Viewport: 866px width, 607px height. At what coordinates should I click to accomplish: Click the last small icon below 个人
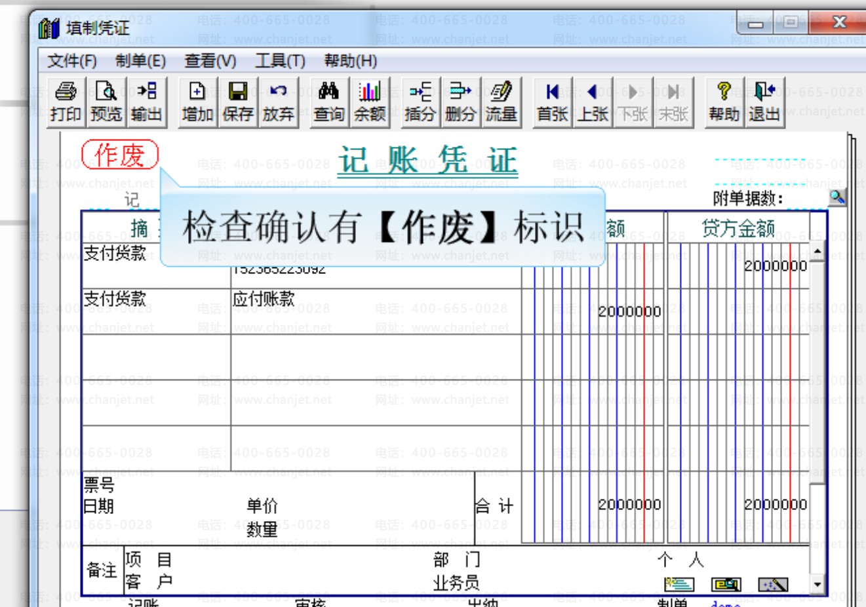click(773, 583)
